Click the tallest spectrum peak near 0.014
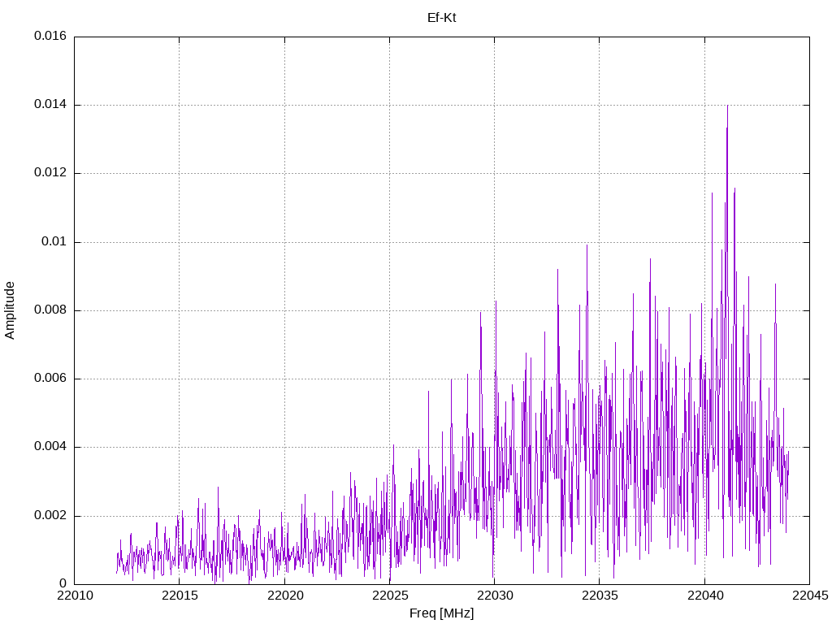Image resolution: width=832 pixels, height=624 pixels. click(727, 107)
